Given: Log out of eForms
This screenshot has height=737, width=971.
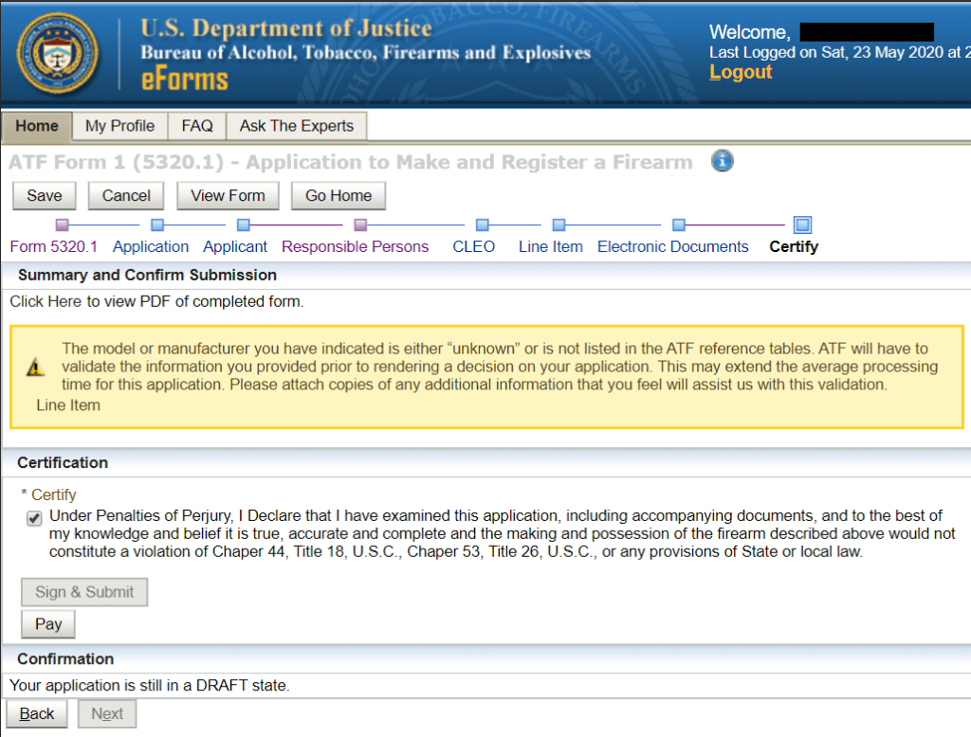Looking at the screenshot, I should coord(741,72).
